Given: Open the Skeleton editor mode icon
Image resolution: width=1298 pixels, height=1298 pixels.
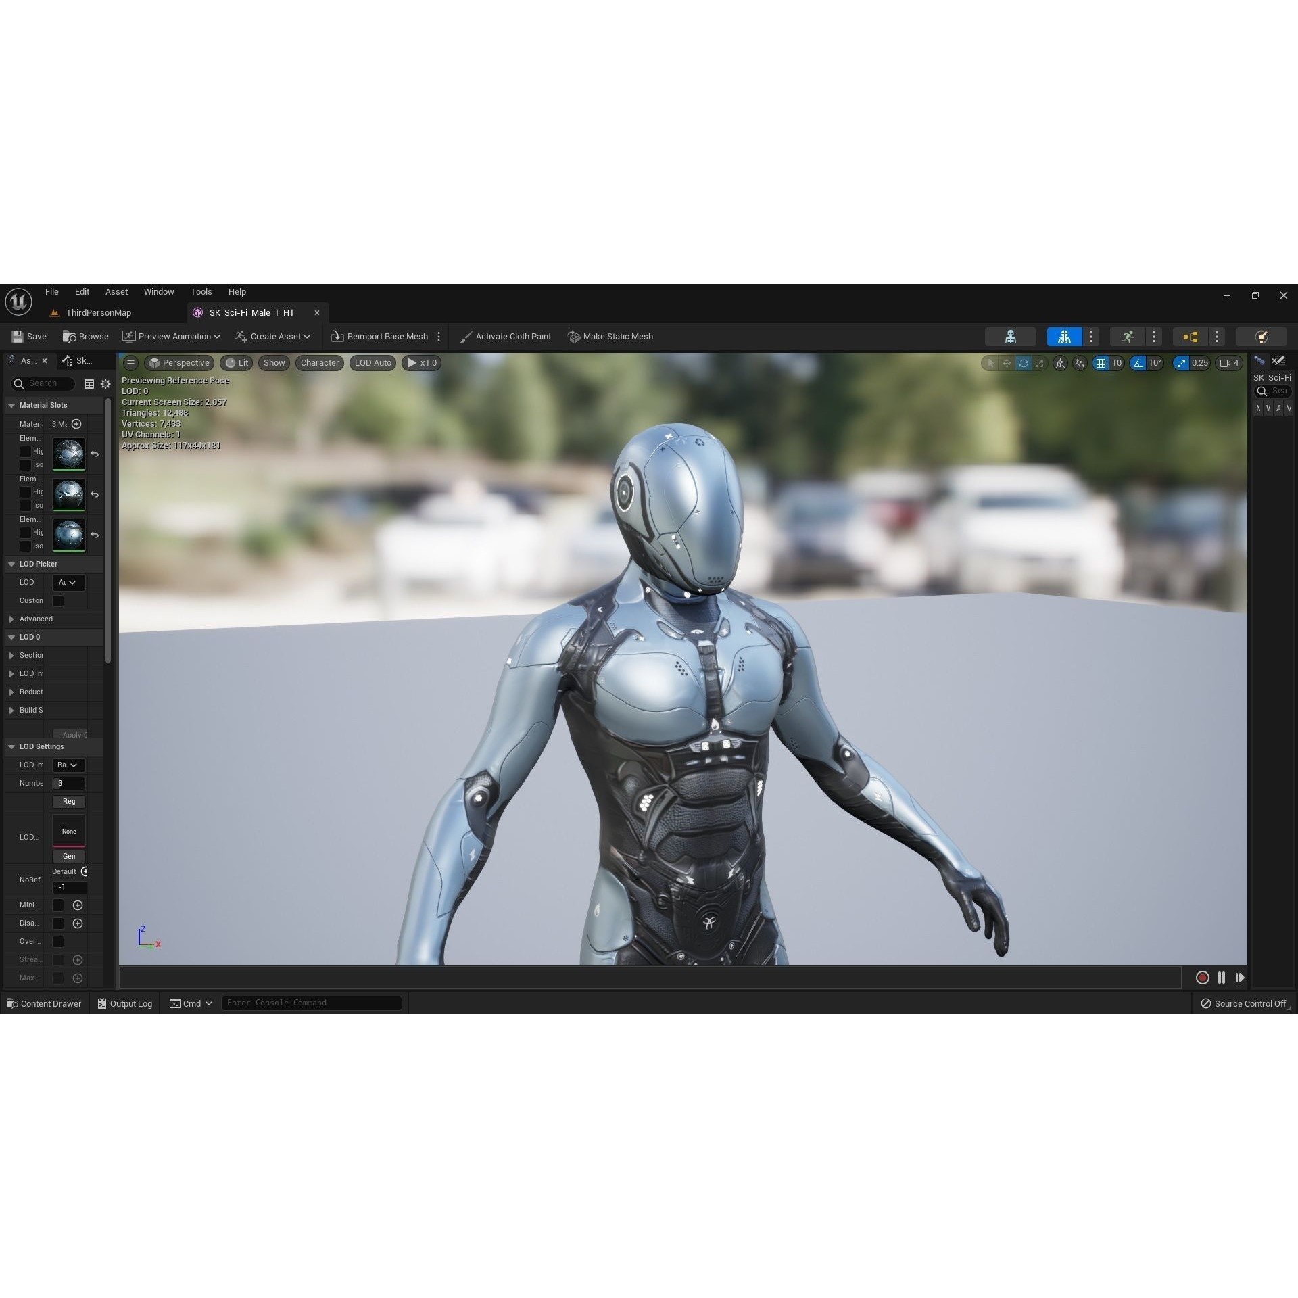Looking at the screenshot, I should tap(1010, 337).
